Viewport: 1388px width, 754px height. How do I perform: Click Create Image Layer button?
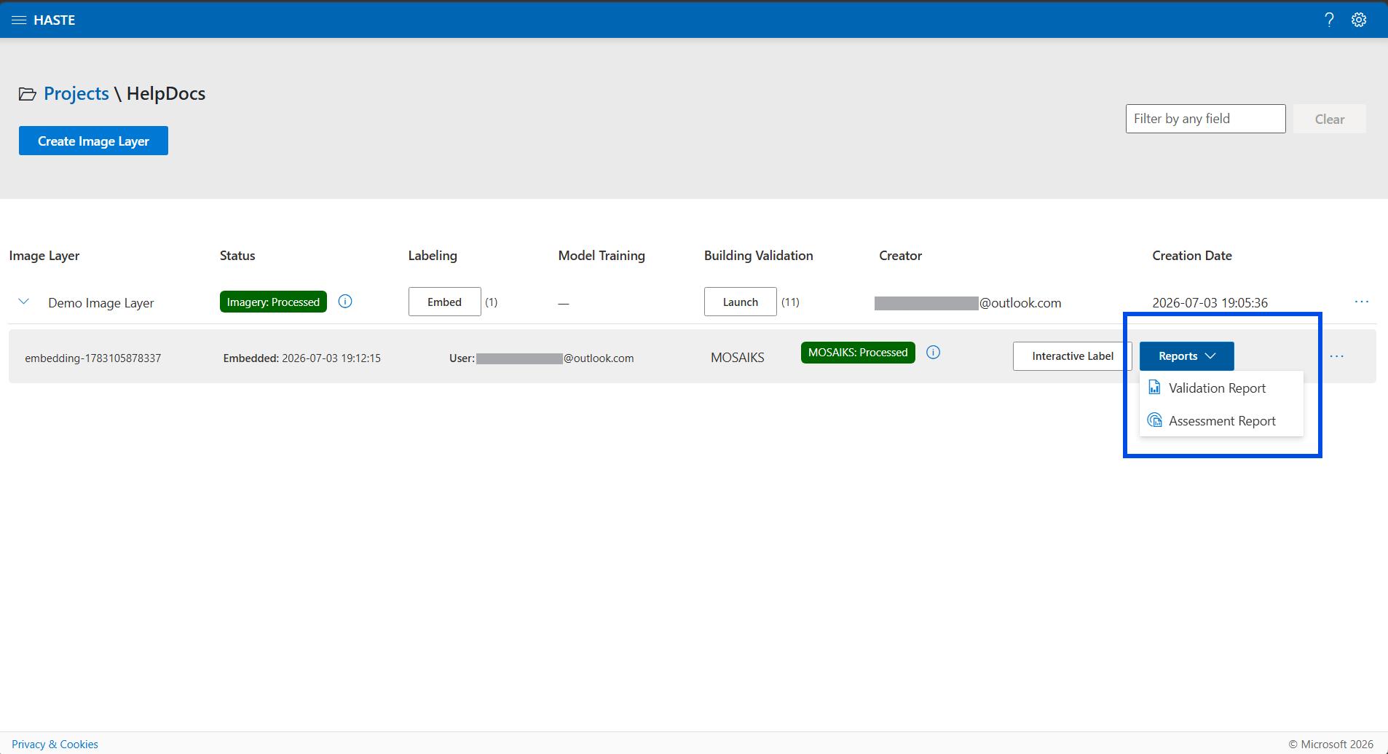point(93,141)
